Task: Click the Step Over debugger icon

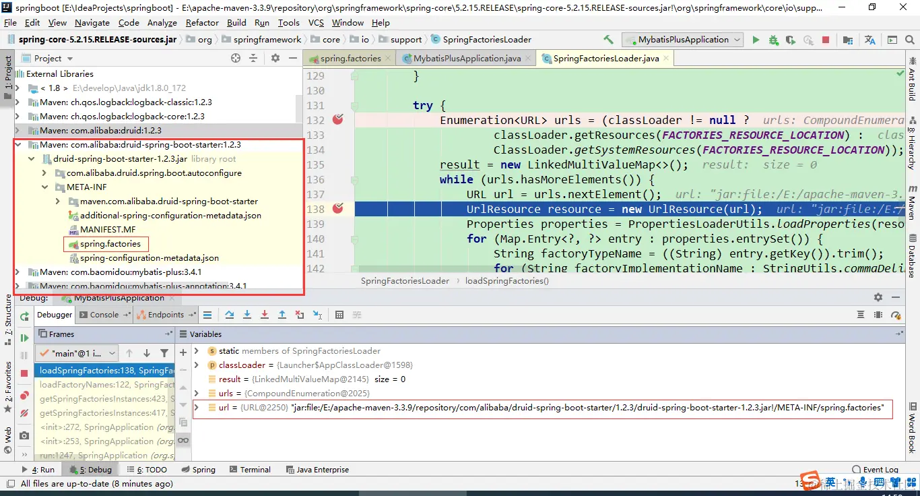Action: [x=230, y=315]
